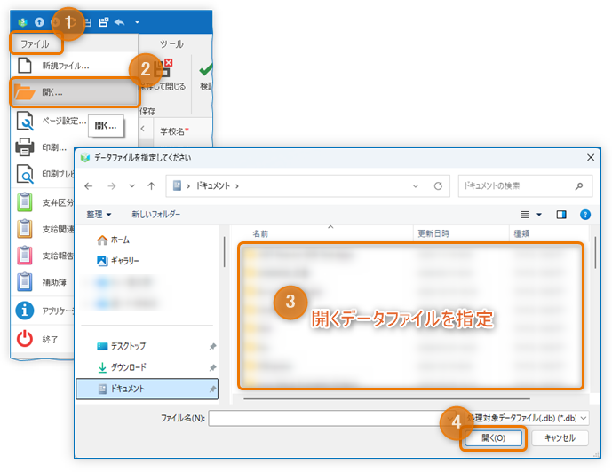Collapse the panel with the left chevron

(143, 129)
